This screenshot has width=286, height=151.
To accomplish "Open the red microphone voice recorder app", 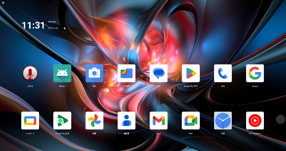I will pos(30,73).
